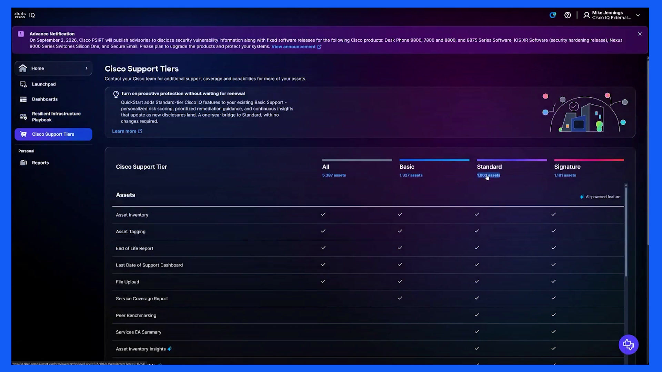Image resolution: width=662 pixels, height=372 pixels.
Task: Open the help question mark icon
Action: click(x=568, y=15)
